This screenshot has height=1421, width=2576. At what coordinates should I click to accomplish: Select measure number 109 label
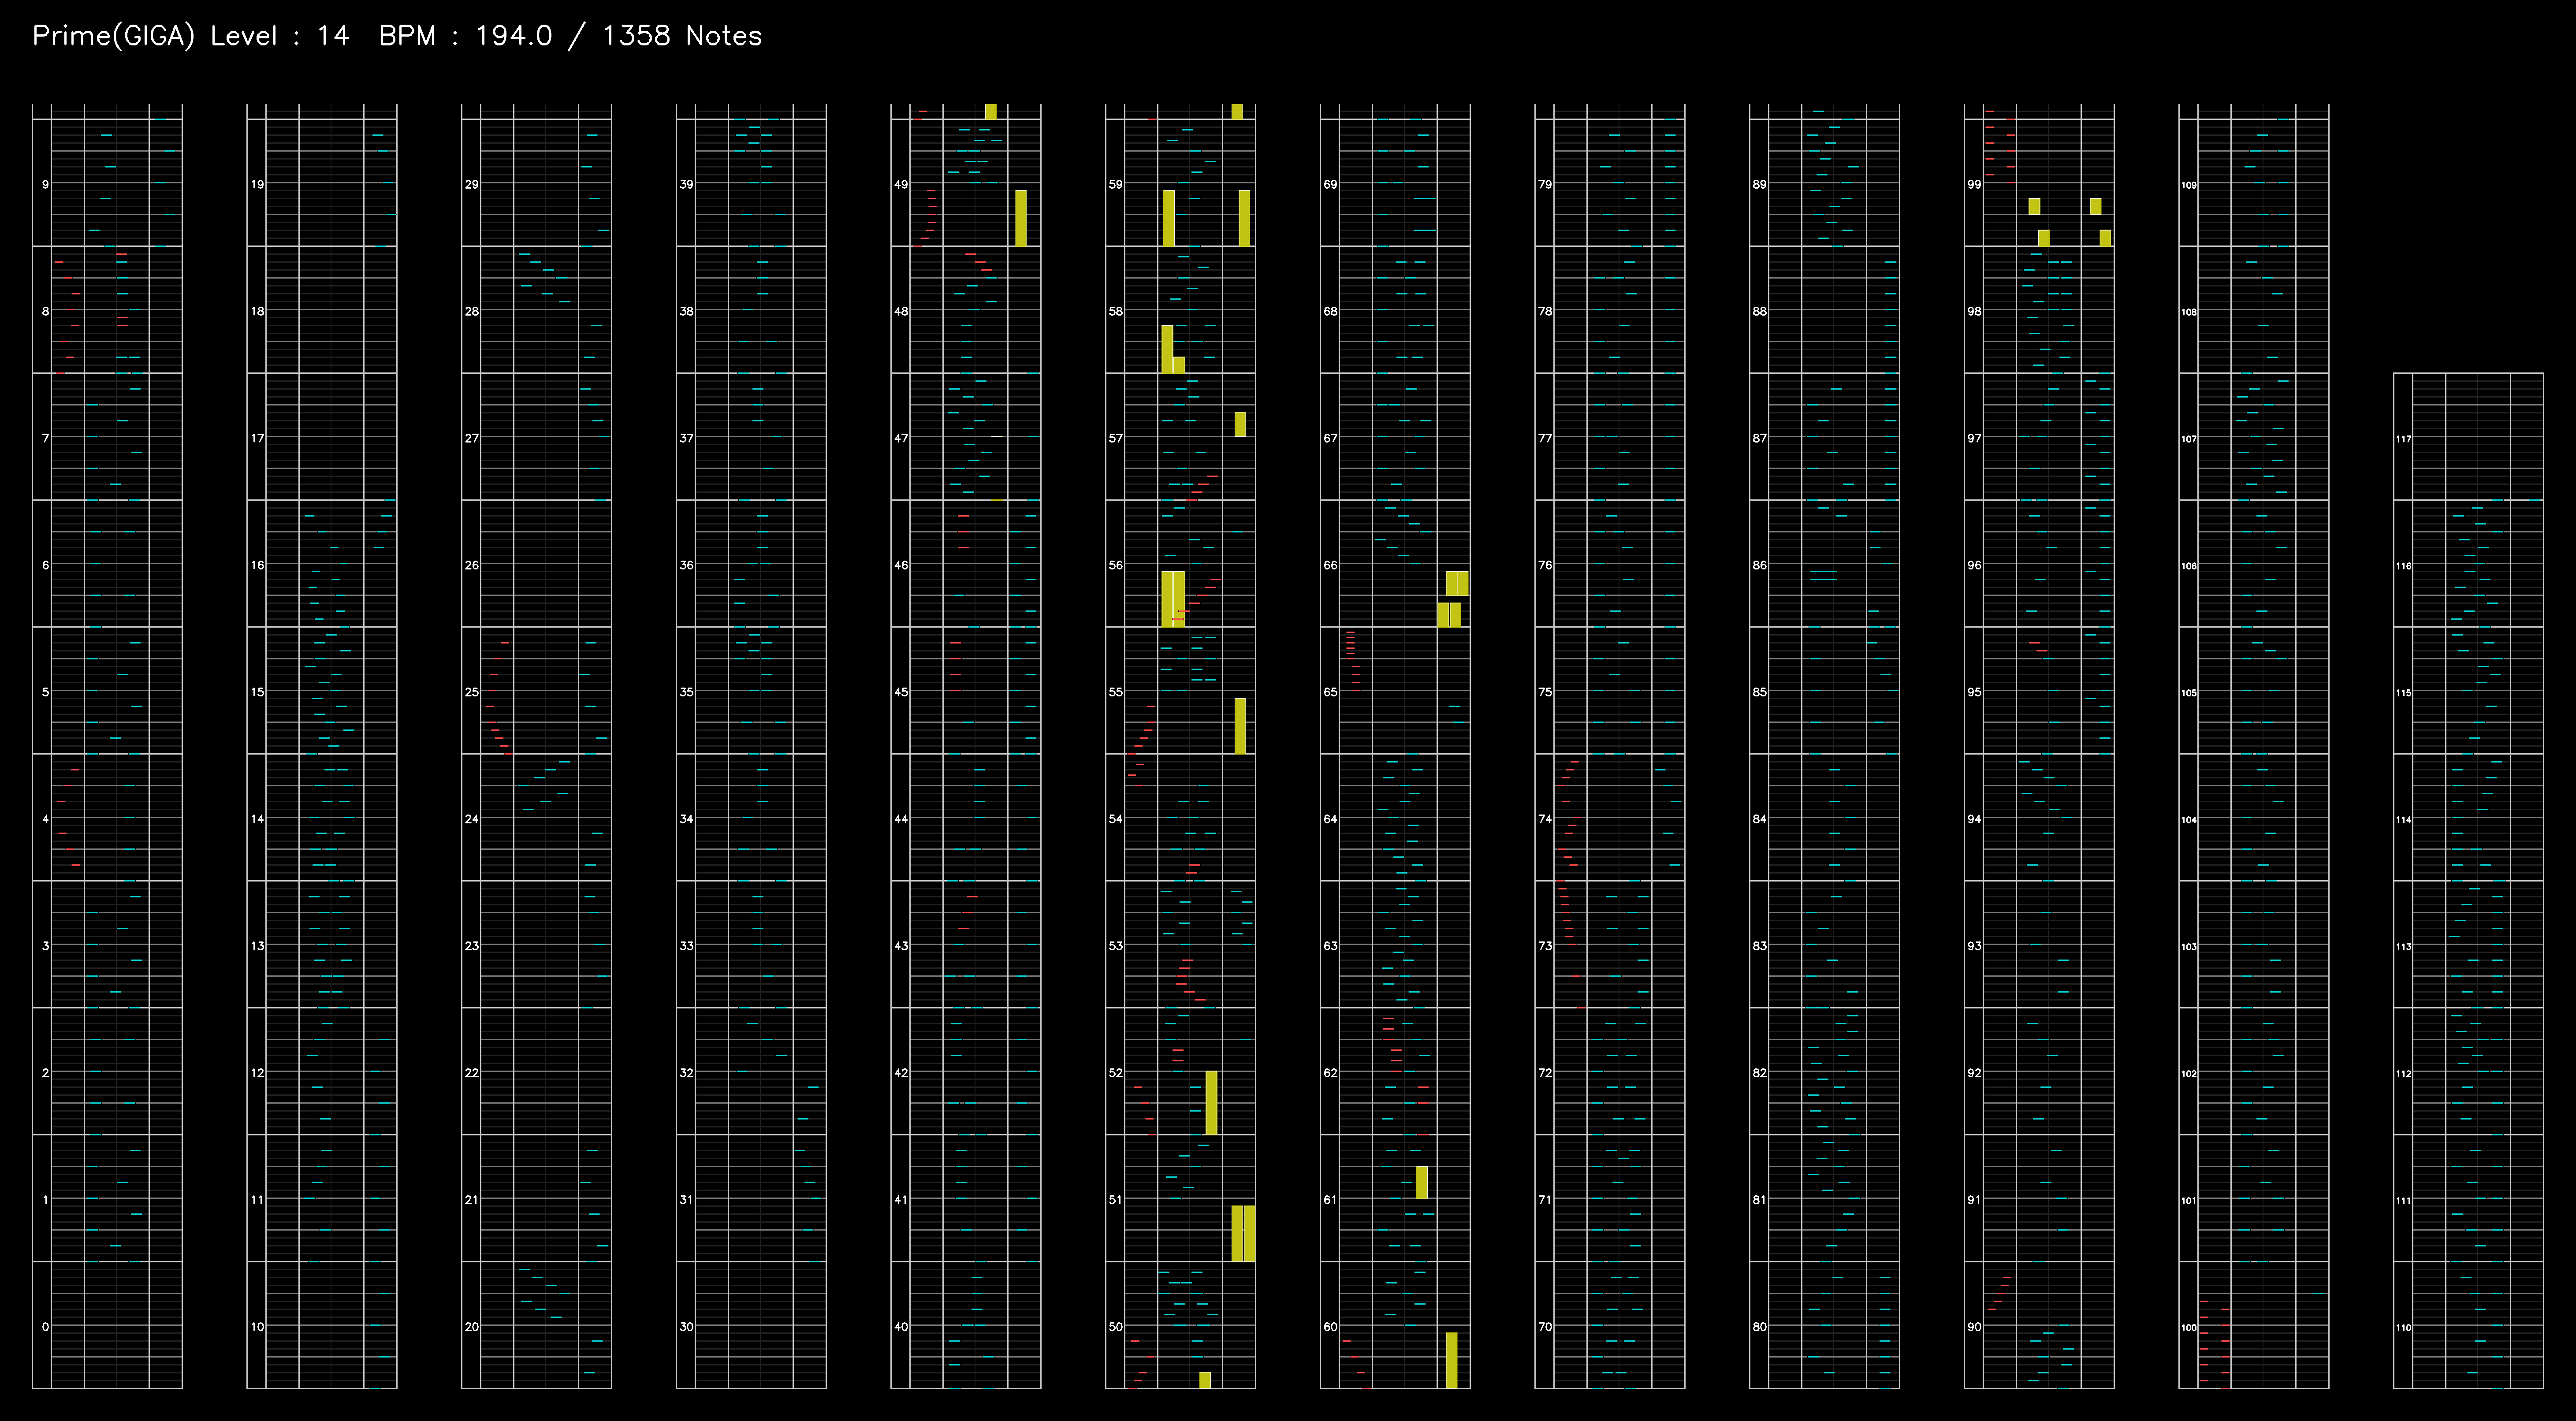2189,185
